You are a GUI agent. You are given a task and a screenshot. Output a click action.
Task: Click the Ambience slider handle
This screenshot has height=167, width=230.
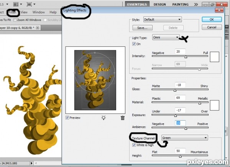click(x=186, y=128)
